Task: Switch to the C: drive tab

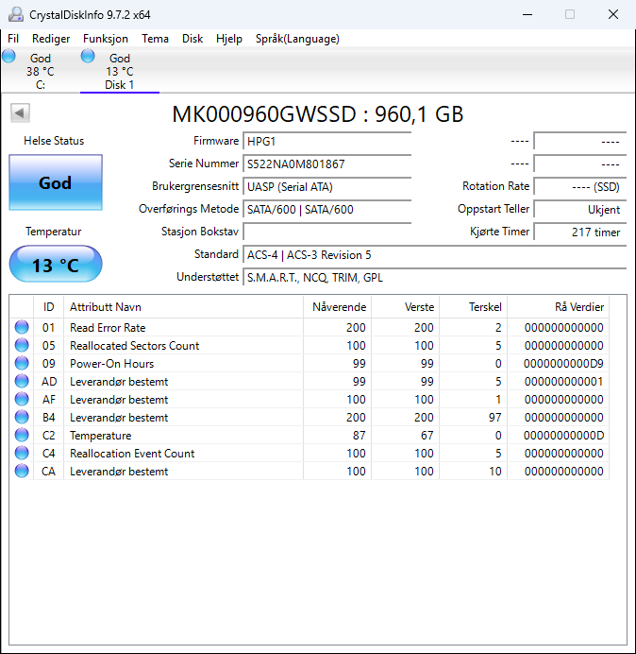Action: click(x=40, y=71)
